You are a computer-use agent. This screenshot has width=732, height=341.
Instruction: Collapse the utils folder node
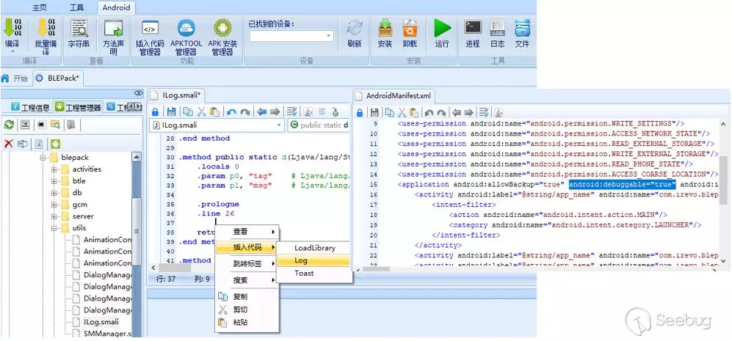[x=54, y=228]
